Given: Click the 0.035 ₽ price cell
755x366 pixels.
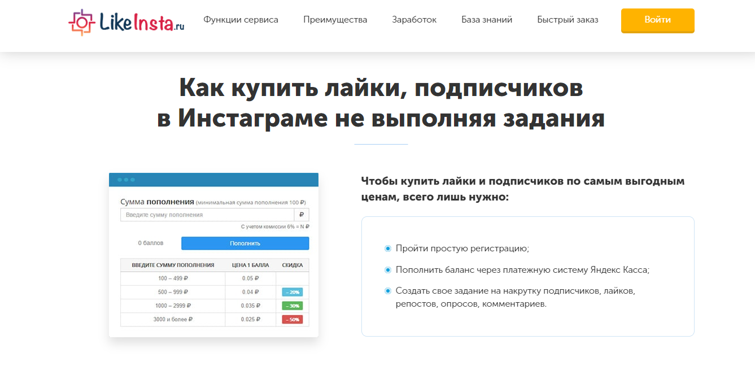Looking at the screenshot, I should 251,306.
